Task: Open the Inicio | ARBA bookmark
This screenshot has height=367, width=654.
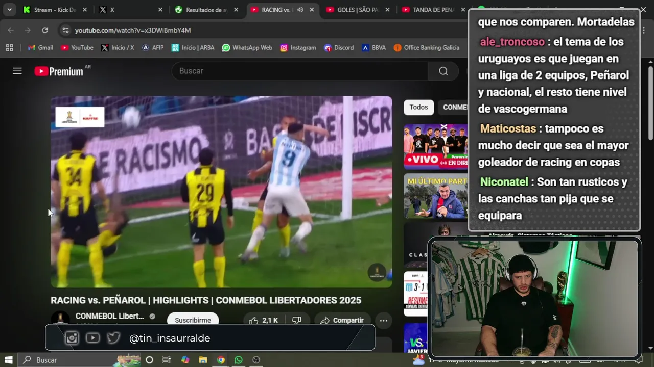Action: pos(193,47)
